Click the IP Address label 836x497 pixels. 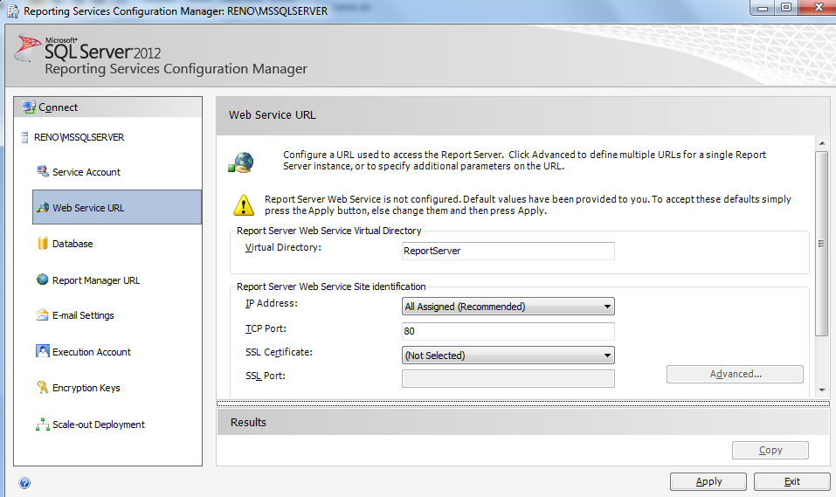point(272,303)
